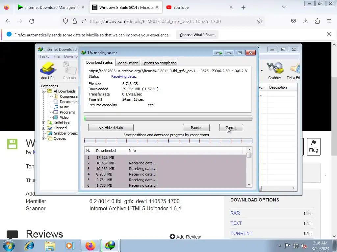The height and width of the screenshot is (252, 337).
Task: Open Firefox Pocket save icon
Action: click(293, 21)
